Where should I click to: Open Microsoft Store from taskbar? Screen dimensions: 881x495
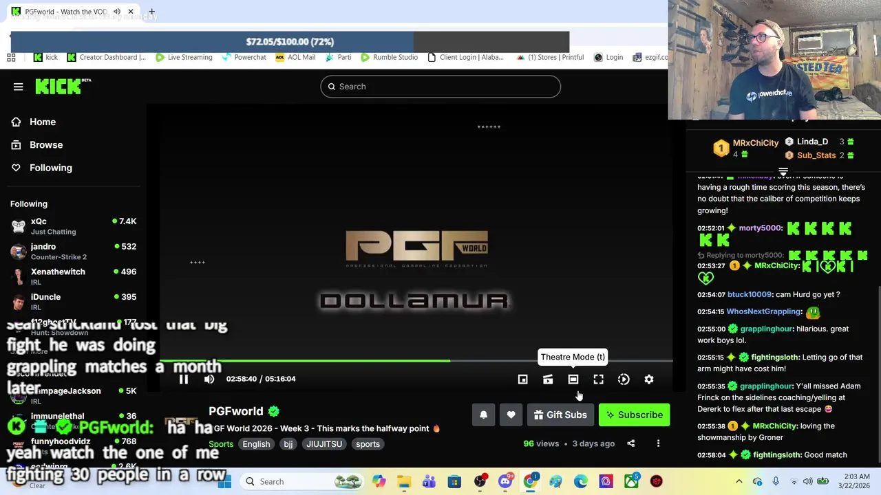pos(454,481)
